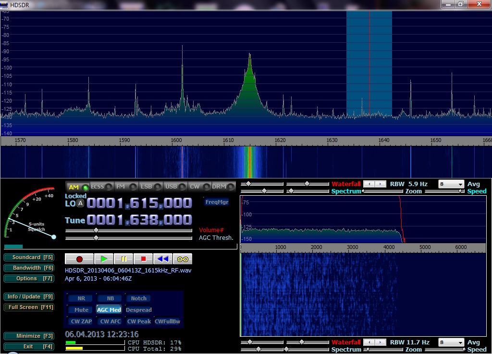Viewport: 492px width, 354px height.
Task: Click the HDSDR title bar icon
Action: pyautogui.click(x=4, y=5)
